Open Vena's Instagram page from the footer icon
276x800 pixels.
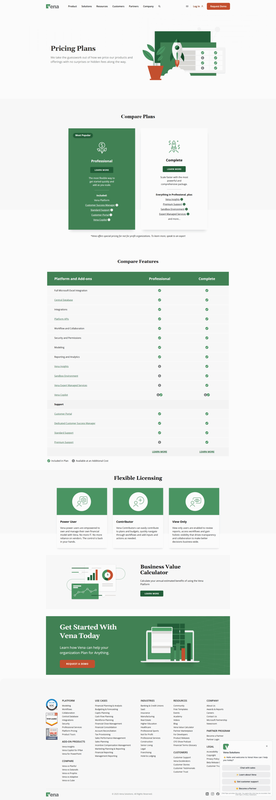pos(213,794)
